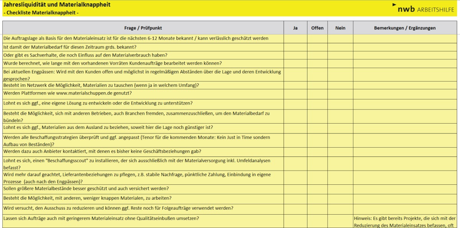Select the 'Ja' column header
460x228 pixels.
(x=295, y=28)
